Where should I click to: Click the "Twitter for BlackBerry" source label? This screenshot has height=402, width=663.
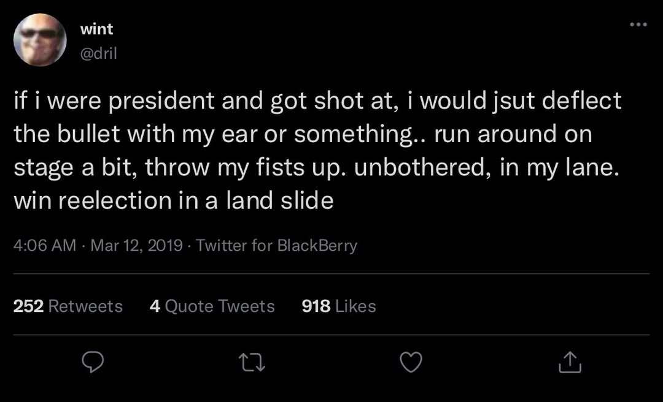(x=276, y=246)
